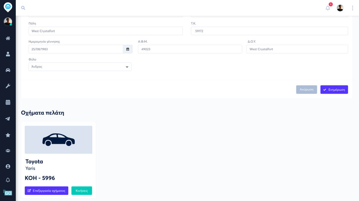This screenshot has height=201, width=359.
Task: Open the bell notifications icon in the top bar
Action: point(327,8)
